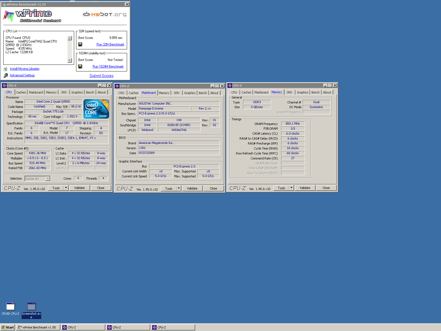Open Bench tab in Memory CPU-Z window
This screenshot has height=331, width=441.
pyautogui.click(x=316, y=92)
